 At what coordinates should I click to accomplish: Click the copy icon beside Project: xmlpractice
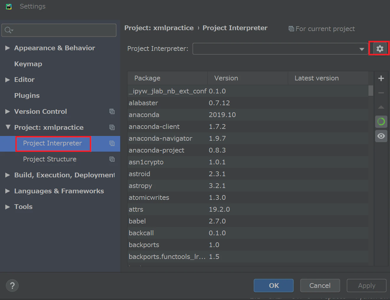[112, 127]
